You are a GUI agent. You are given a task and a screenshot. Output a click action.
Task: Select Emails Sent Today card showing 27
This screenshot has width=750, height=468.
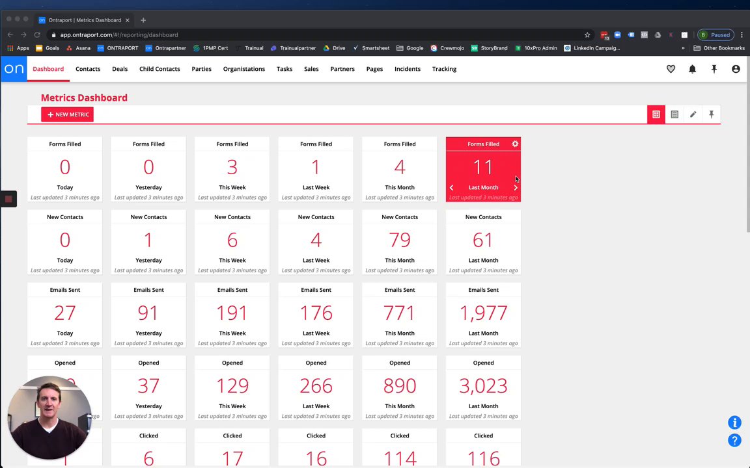(64, 315)
